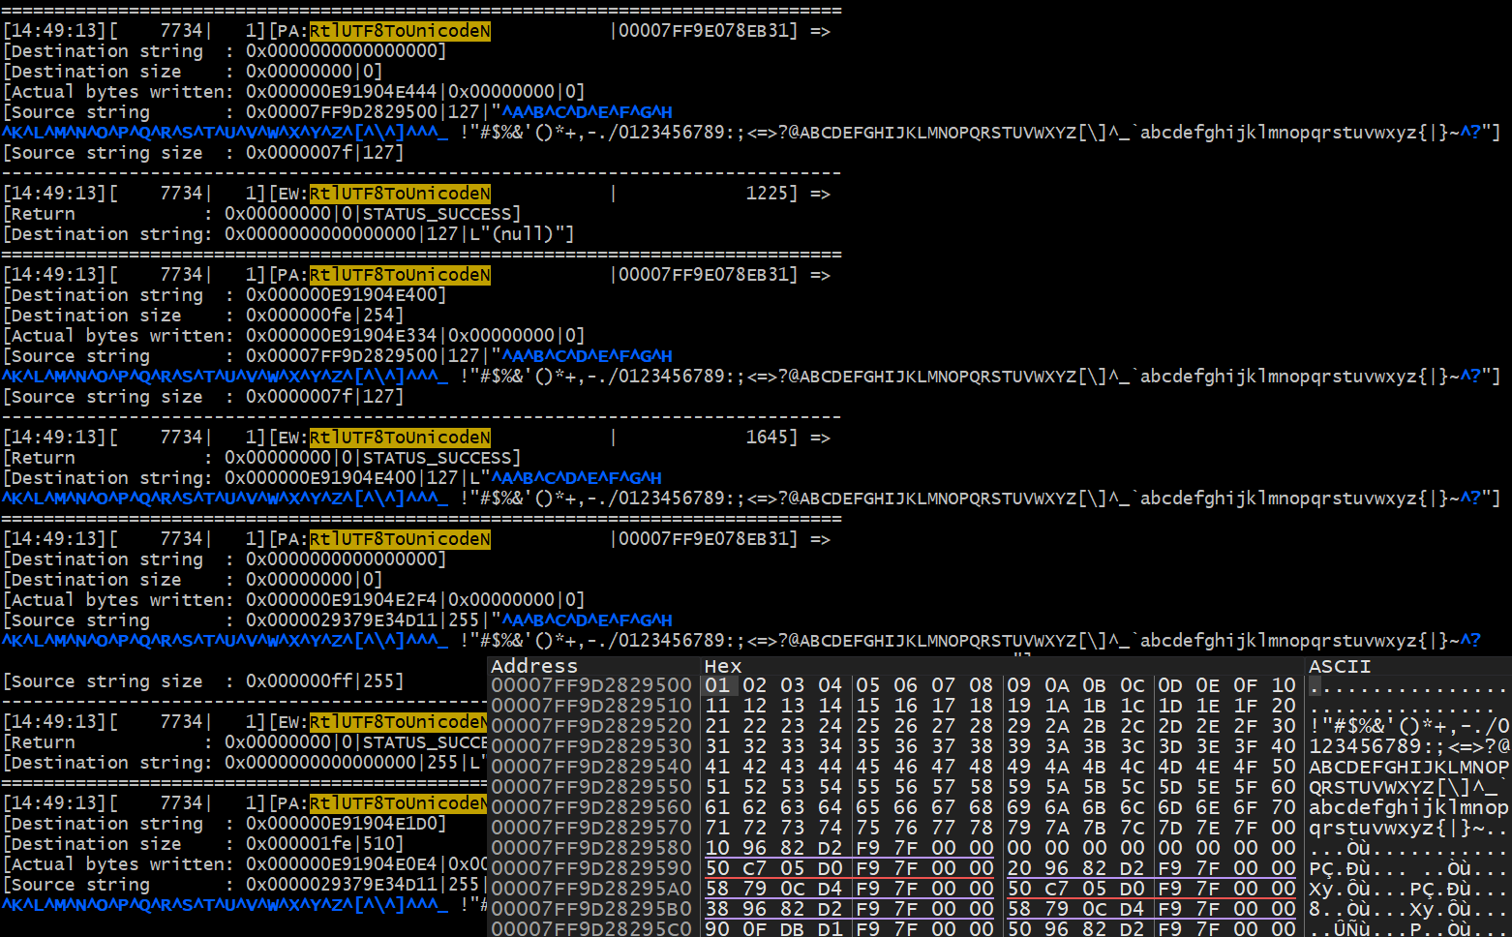Click hex byte 41 in row 00007FF9D2829540
The width and height of the screenshot is (1512, 937).
[x=717, y=767]
